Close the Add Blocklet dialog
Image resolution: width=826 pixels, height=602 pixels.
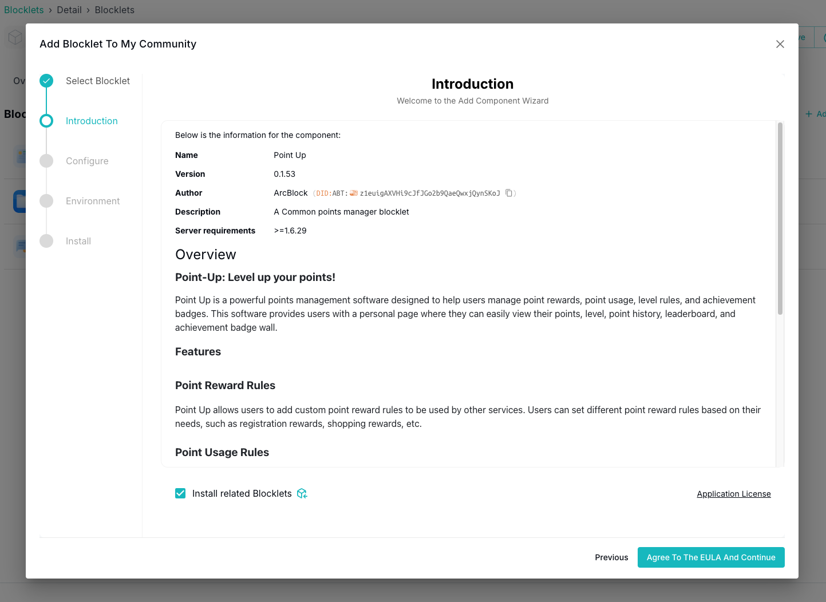(x=780, y=44)
